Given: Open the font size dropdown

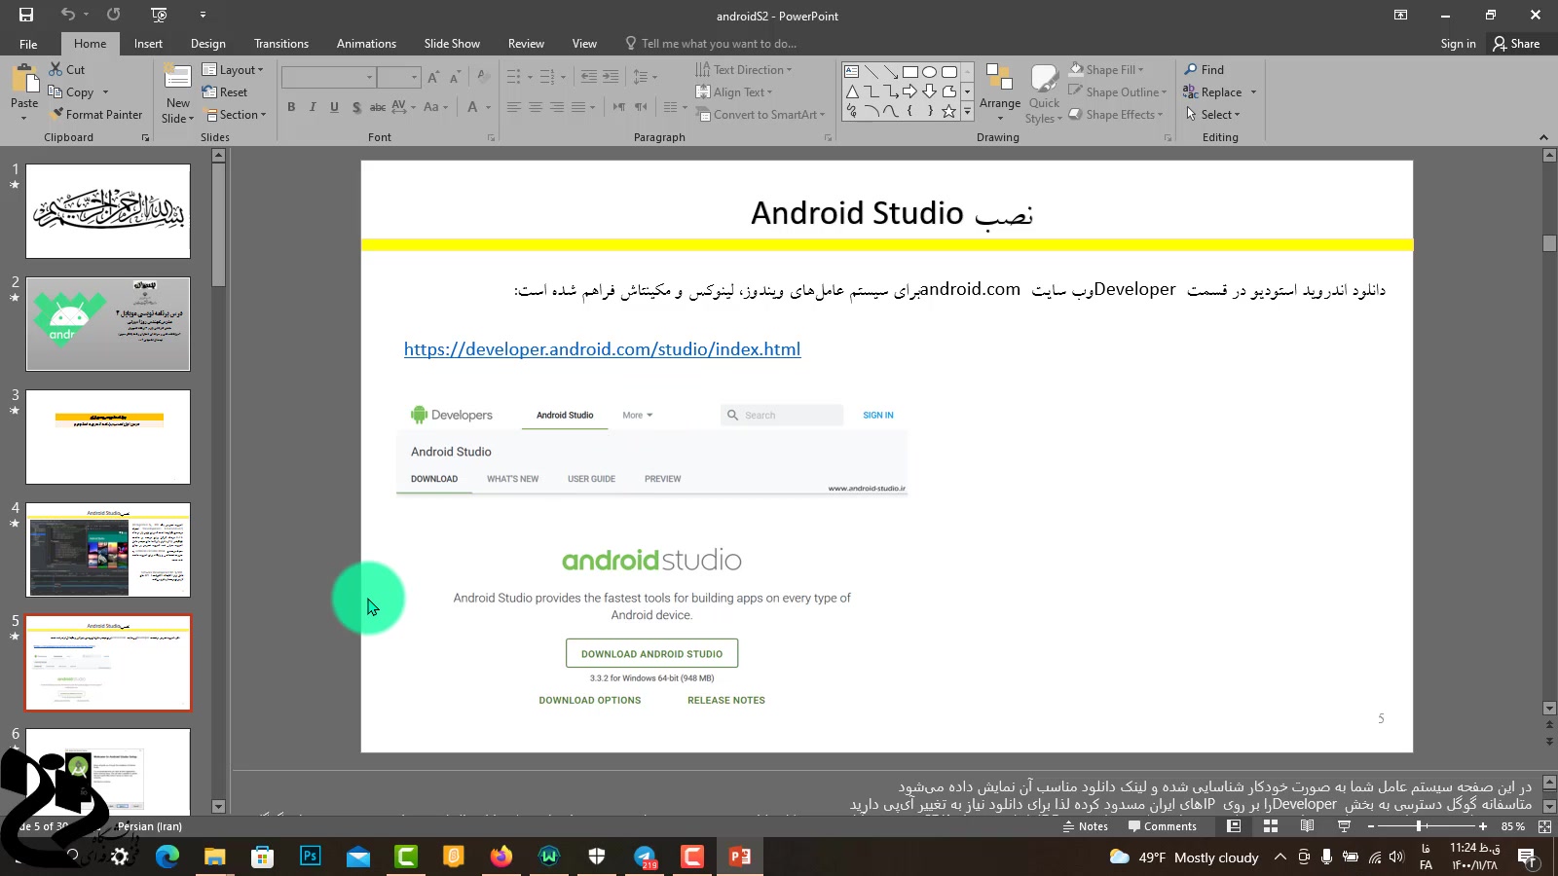Looking at the screenshot, I should (414, 77).
